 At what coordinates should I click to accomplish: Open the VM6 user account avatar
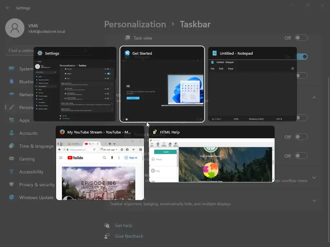[x=15, y=28]
